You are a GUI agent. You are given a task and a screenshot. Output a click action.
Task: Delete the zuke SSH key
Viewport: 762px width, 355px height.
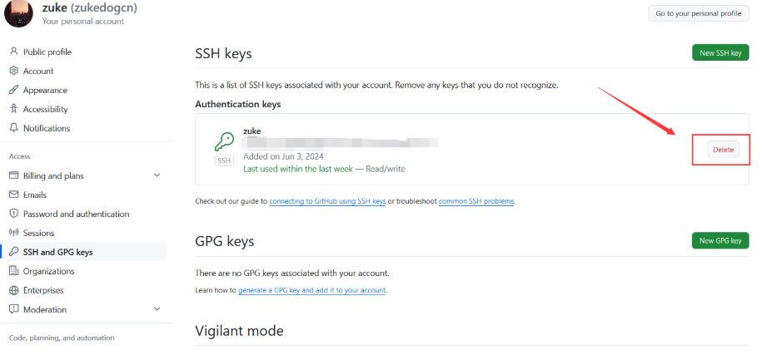[x=722, y=150]
